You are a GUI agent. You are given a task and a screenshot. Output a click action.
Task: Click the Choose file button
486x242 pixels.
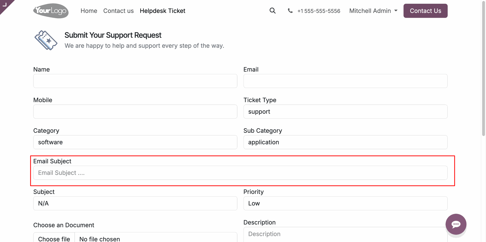pos(54,239)
